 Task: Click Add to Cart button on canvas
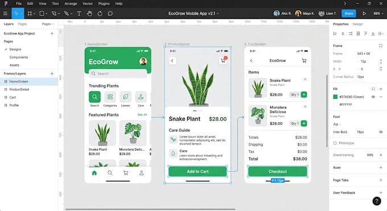pos(197,171)
